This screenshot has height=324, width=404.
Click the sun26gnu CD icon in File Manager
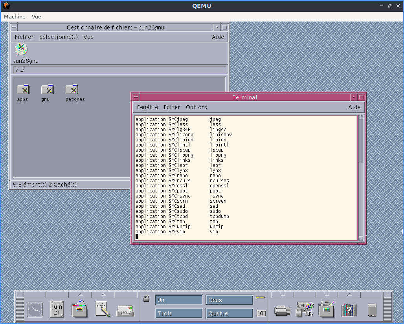[21, 49]
